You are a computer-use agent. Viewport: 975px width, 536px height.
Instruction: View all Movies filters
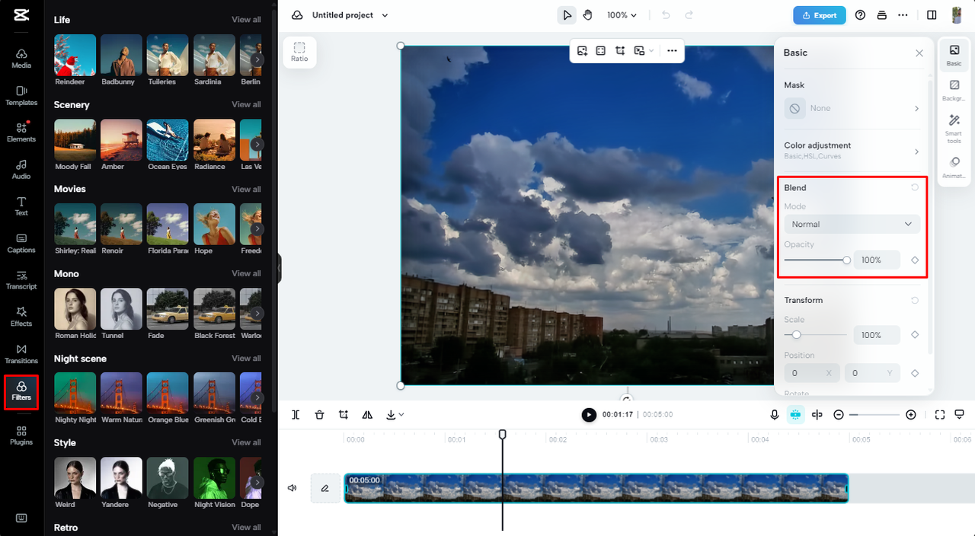tap(246, 189)
